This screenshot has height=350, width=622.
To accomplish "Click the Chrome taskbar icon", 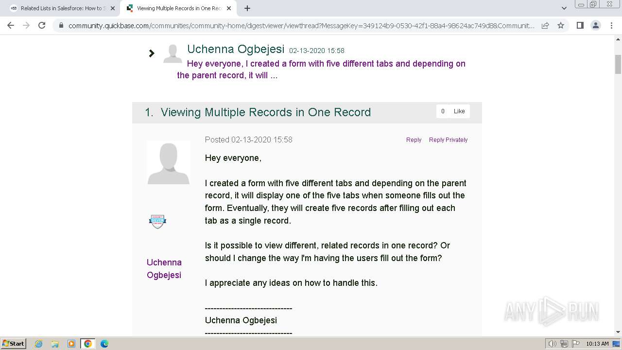I will point(87,344).
